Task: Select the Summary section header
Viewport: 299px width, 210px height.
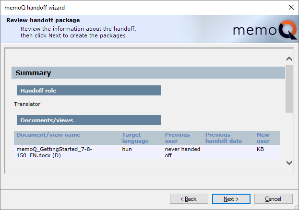Action: 33,73
